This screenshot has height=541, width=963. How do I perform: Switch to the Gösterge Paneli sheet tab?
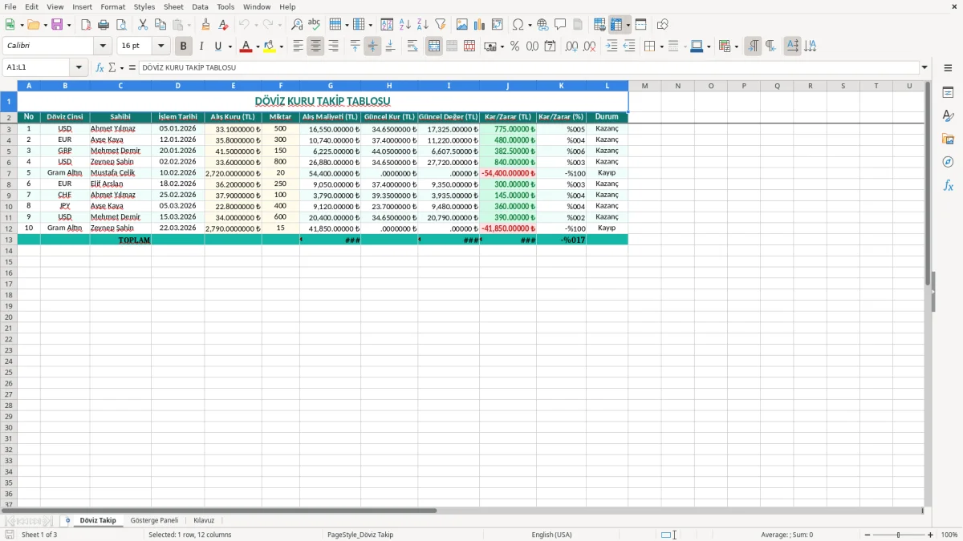click(x=154, y=521)
